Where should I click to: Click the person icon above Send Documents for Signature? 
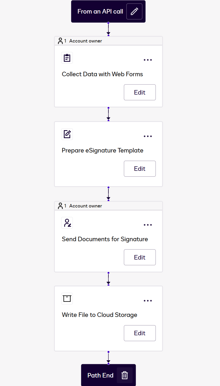(60, 206)
